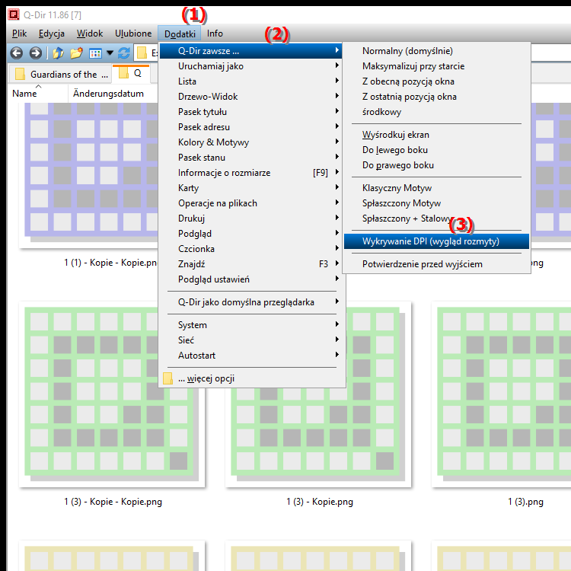Open the Sieć submenu
The height and width of the screenshot is (571, 571).
(x=251, y=340)
